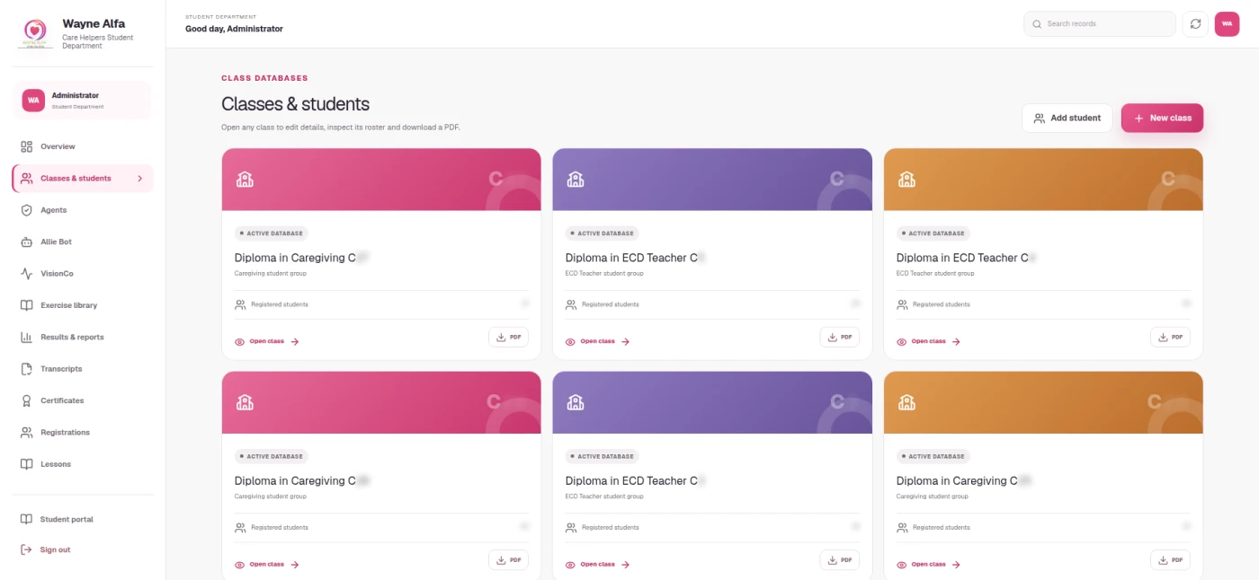Viewport: 1259px width, 580px height.
Task: Open the WA profile avatar in header
Action: click(x=1227, y=24)
